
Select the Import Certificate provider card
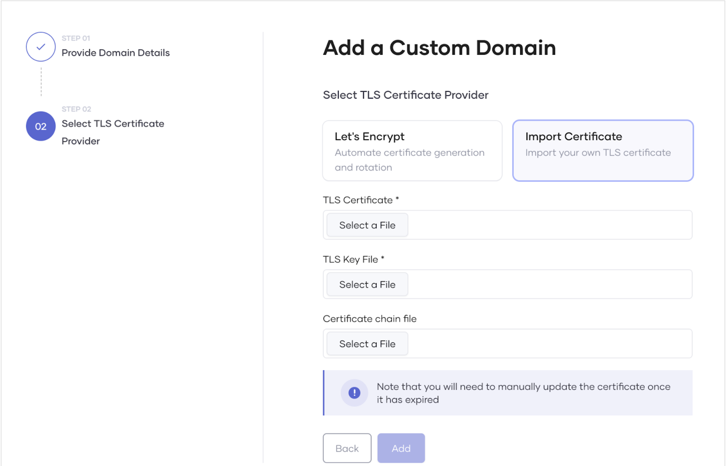tap(602, 150)
